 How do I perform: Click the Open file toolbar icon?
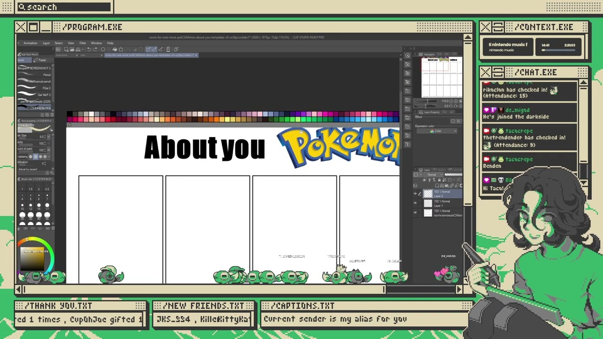click(72, 49)
